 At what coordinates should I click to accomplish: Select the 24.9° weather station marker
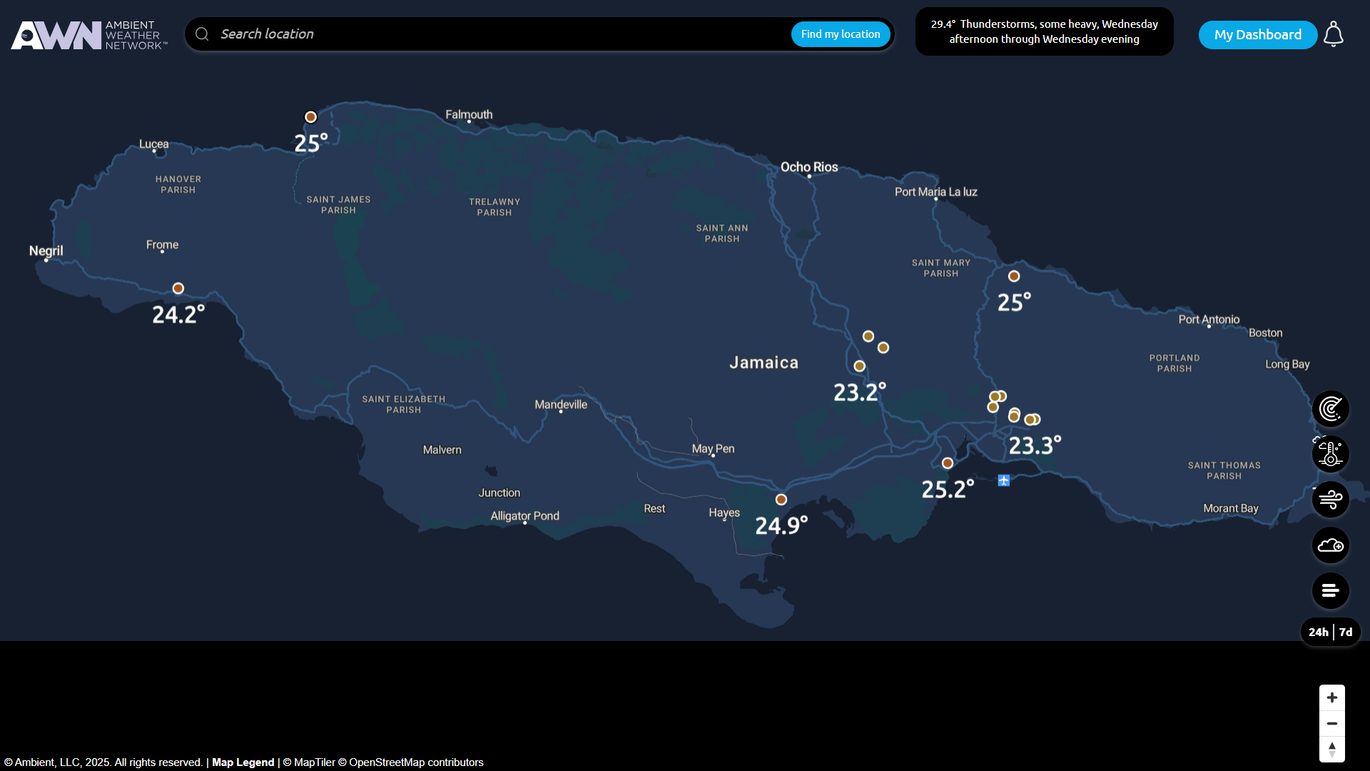point(781,500)
